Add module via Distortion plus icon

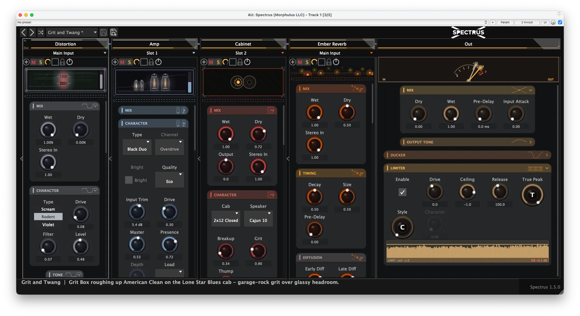[x=26, y=62]
